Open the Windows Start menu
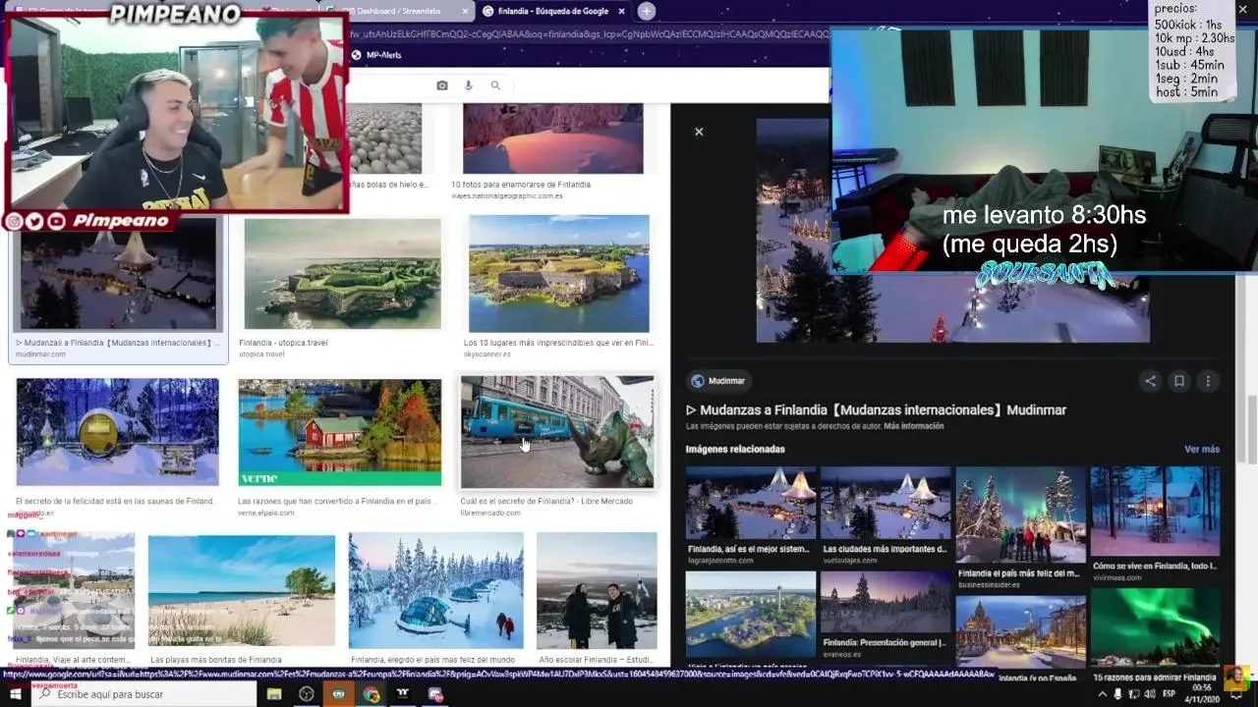The image size is (1258, 707). click(15, 694)
